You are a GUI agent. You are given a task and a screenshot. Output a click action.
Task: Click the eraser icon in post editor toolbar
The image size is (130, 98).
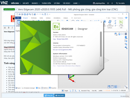coord(5,28)
